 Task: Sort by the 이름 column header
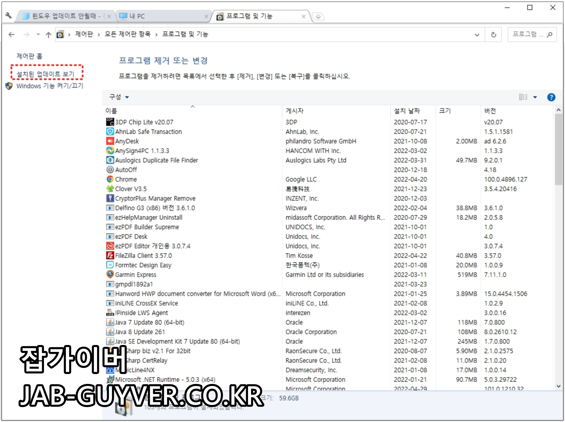[x=193, y=111]
